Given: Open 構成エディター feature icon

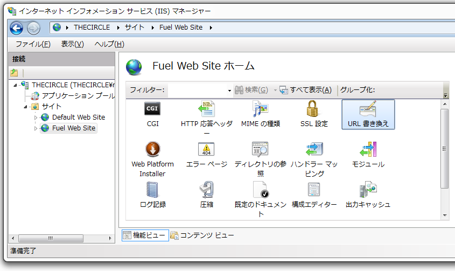Looking at the screenshot, I should pyautogui.click(x=314, y=190).
